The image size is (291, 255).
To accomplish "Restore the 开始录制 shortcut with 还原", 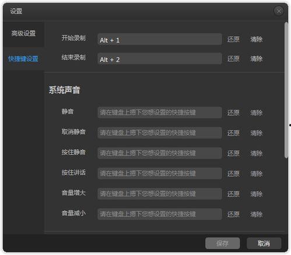I will [x=233, y=39].
